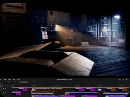
Task: Open Timeline Display Settings wrench icon
Action: (x=8, y=86)
